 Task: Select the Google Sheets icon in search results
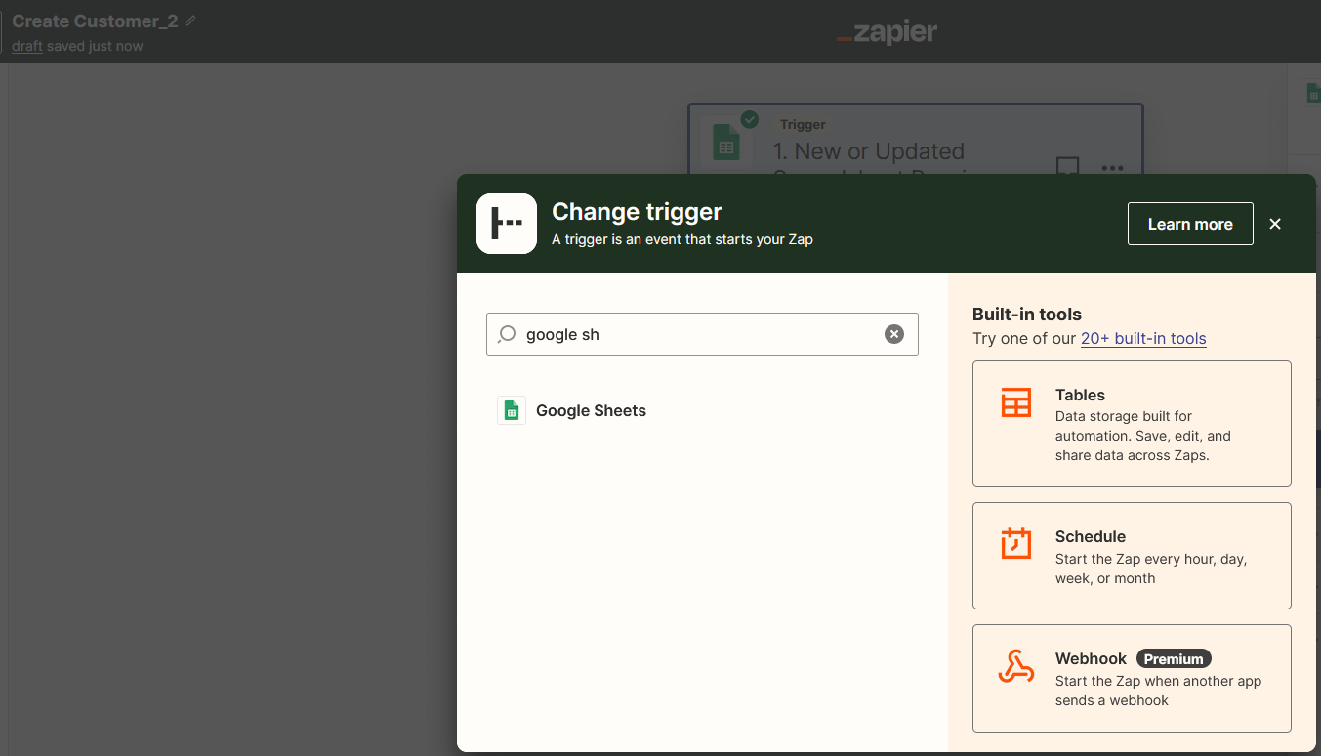(511, 410)
